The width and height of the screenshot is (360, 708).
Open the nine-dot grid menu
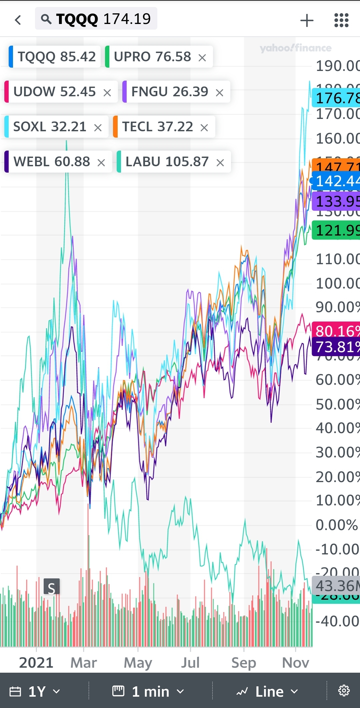click(341, 20)
